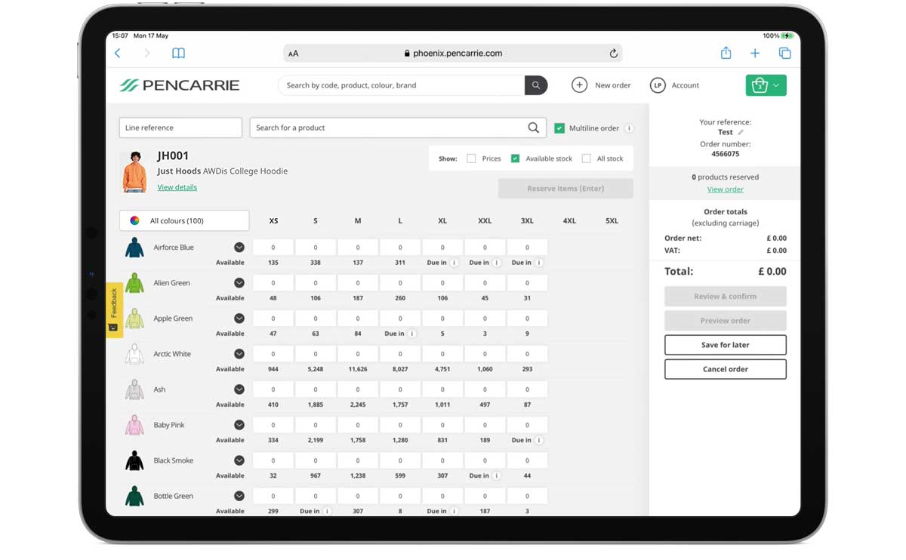Tap the phoenix.pencarrie.com address bar

tap(453, 54)
